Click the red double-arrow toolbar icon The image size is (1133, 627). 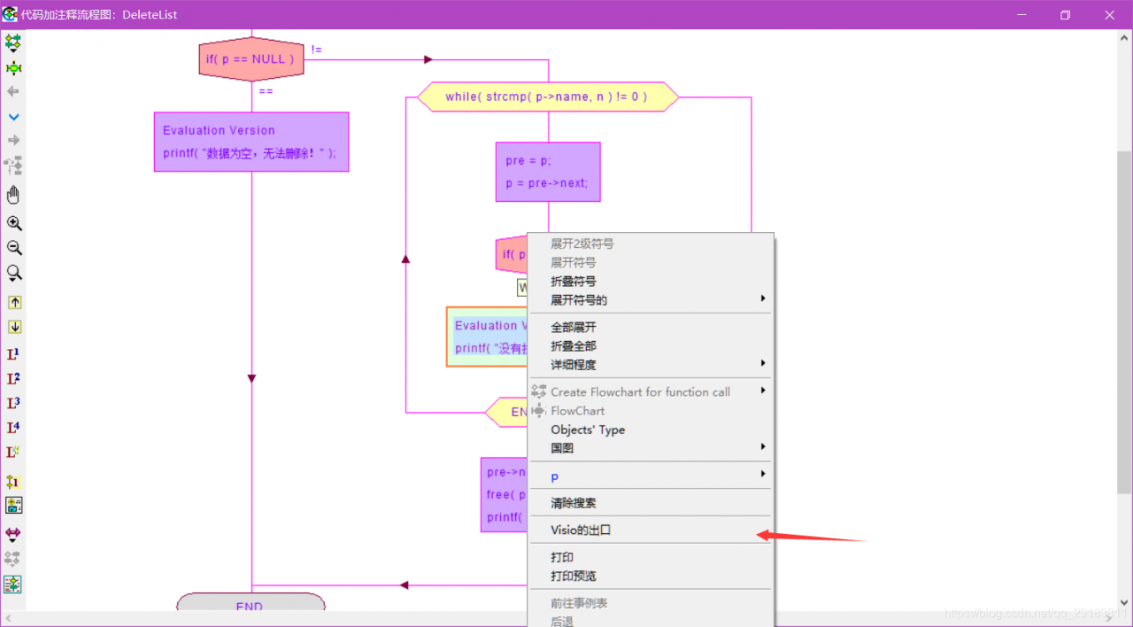(13, 534)
